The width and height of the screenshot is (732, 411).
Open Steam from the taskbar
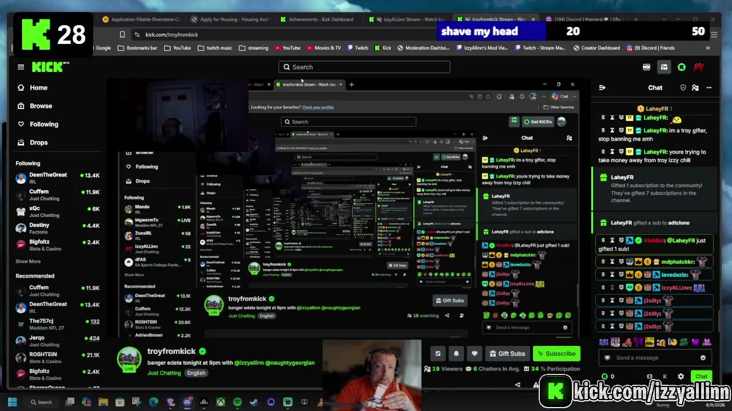point(254,402)
